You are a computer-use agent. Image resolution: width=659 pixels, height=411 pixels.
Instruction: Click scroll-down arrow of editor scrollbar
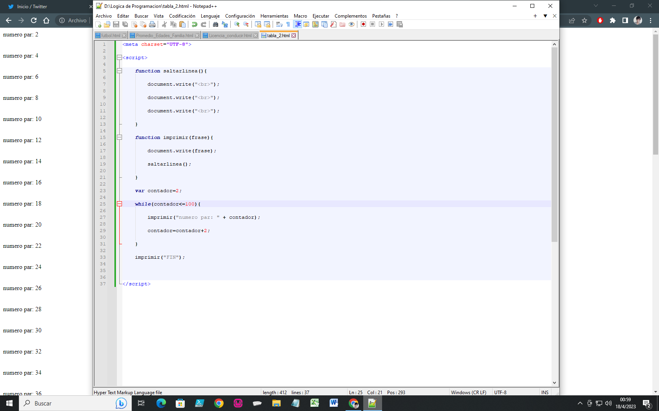tap(554, 383)
